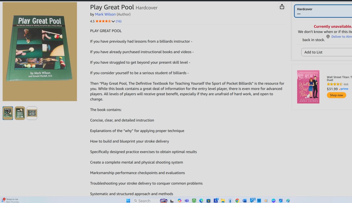Open the Mark Wilson author link
This screenshot has width=352, height=203.
coord(105,14)
